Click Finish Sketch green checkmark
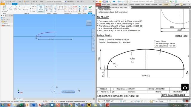Viewport: 191px width, 107px height. point(90,9)
